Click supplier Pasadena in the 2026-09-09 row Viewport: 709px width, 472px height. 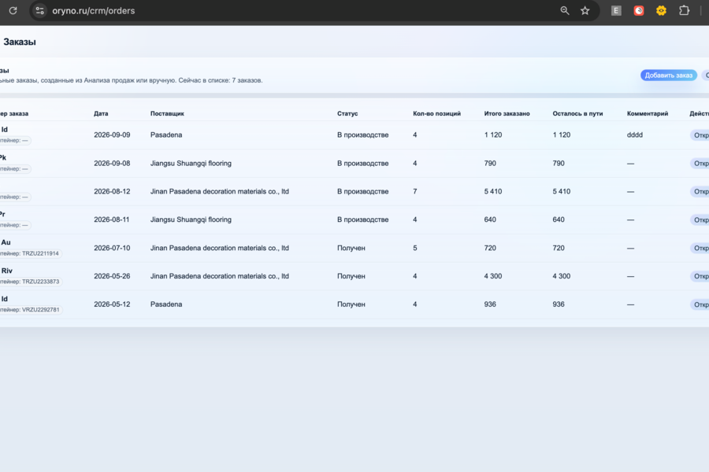coord(166,135)
